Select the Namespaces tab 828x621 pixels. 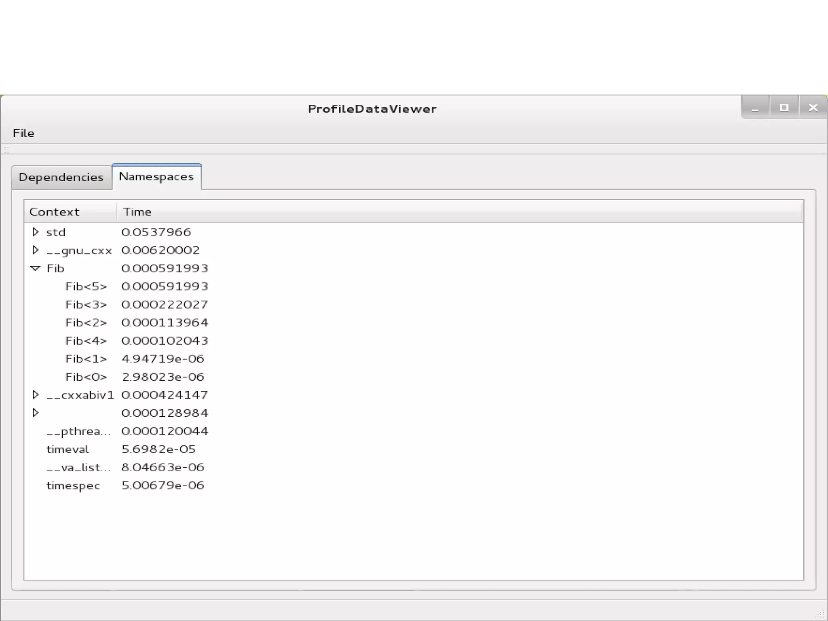coord(156,176)
